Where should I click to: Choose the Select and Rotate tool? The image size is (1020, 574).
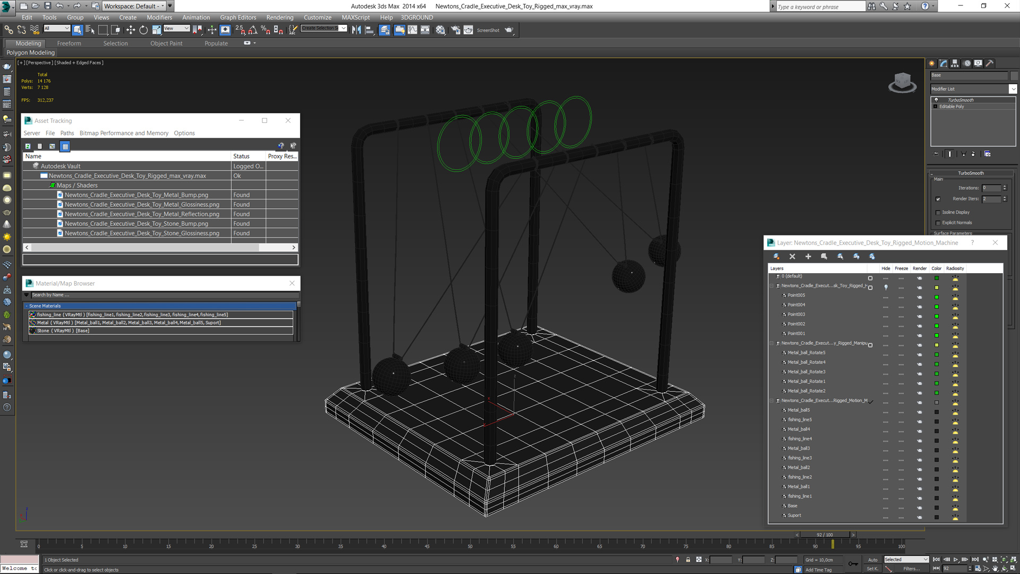click(x=143, y=30)
